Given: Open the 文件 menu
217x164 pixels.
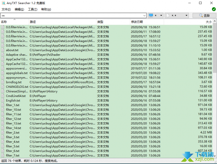Looking at the screenshot, I should (6, 9).
